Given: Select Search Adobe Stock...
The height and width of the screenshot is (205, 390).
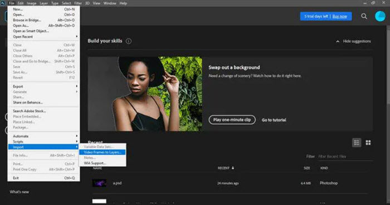Looking at the screenshot, I should [x=43, y=111].
